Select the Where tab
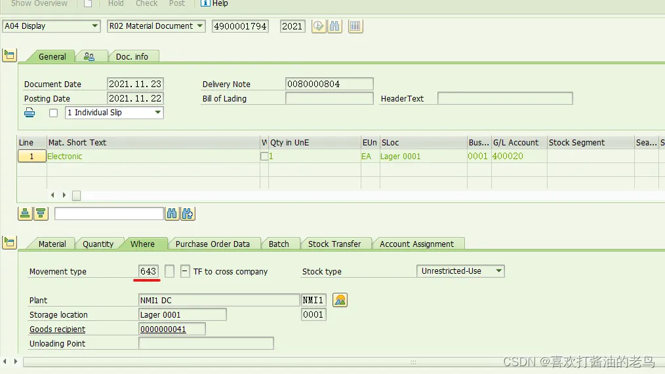The image size is (665, 374). 142,244
